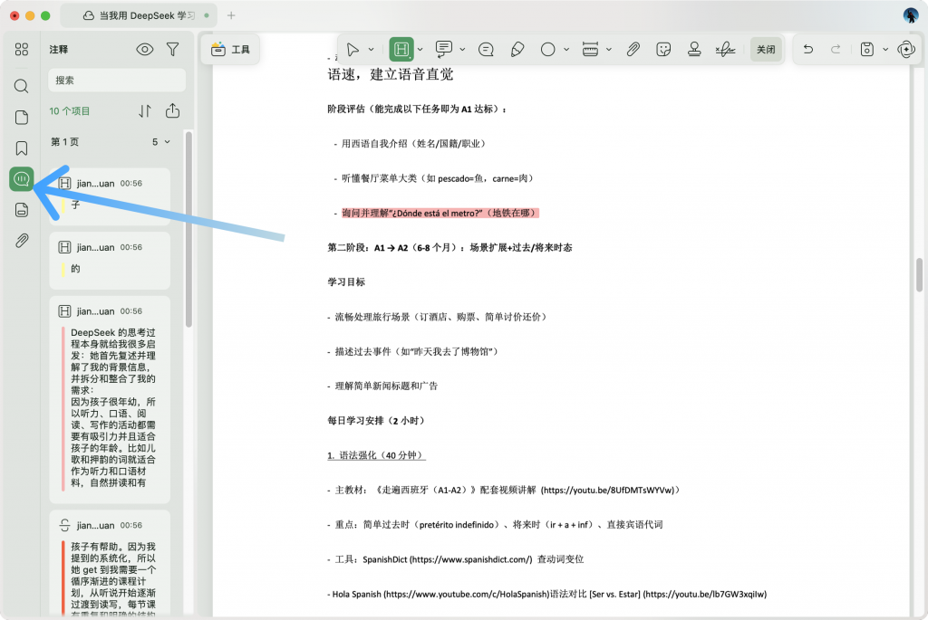Open the attachments paperclip panel in sidebar
The image size is (928, 620).
(22, 241)
